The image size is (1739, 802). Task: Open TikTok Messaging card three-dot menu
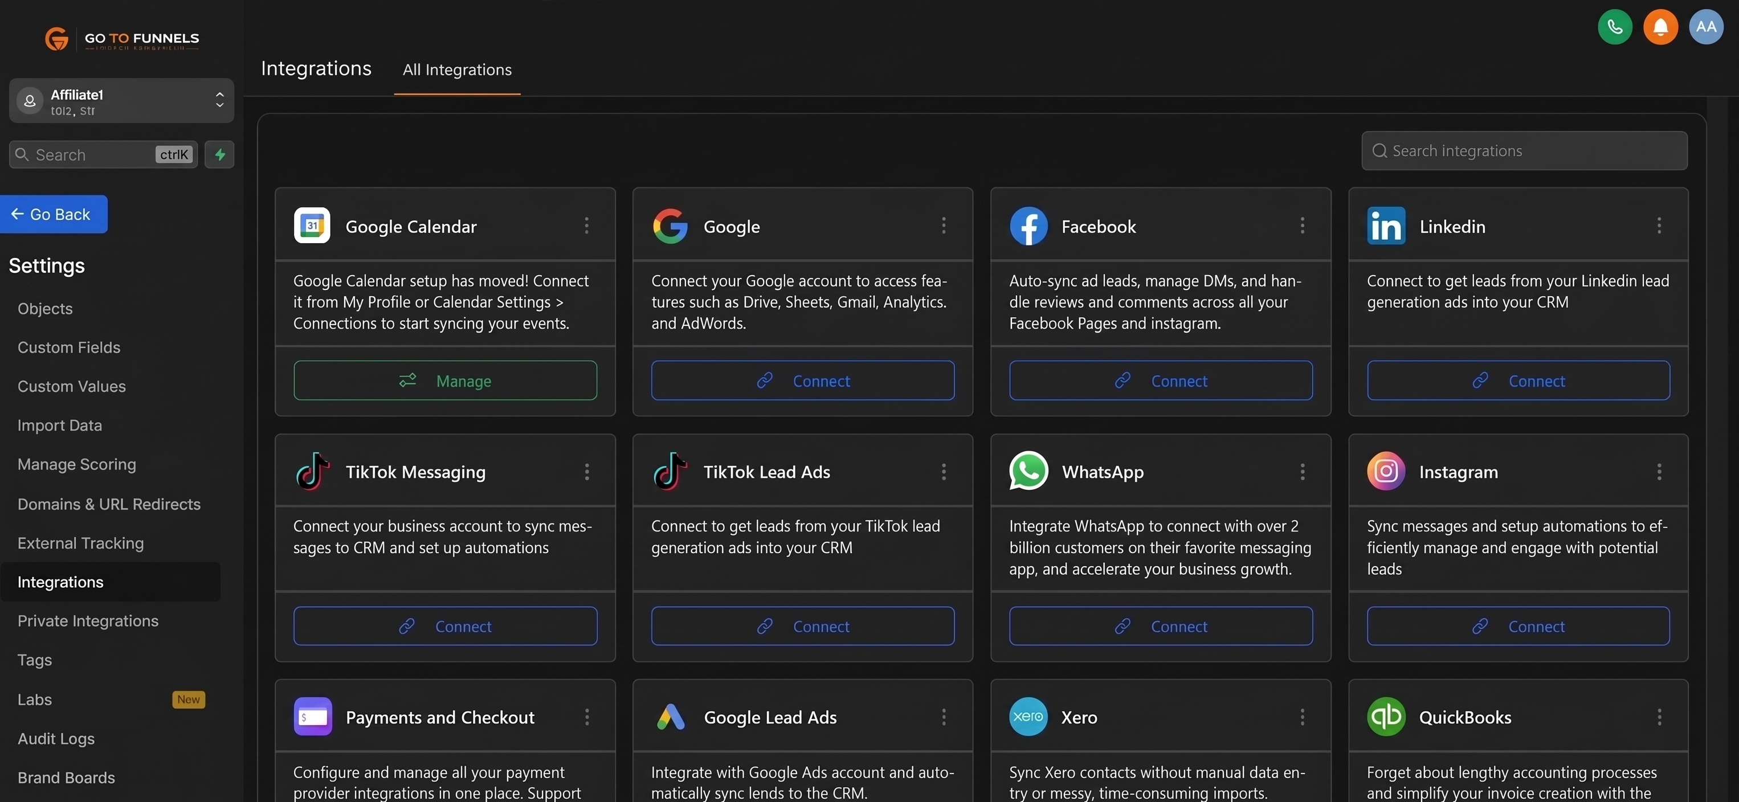click(586, 471)
